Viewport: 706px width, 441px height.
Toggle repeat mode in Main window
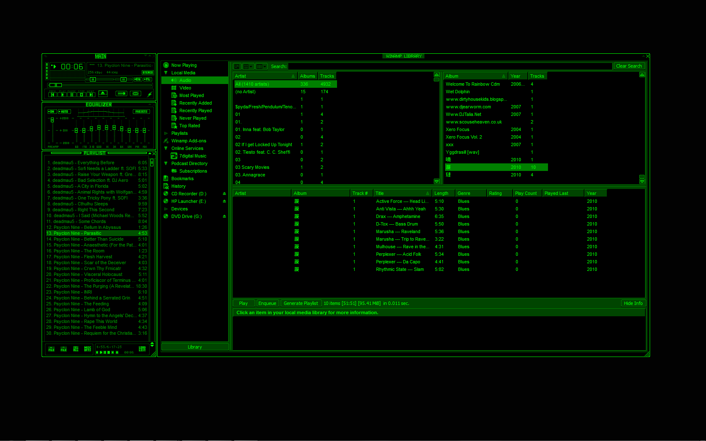click(x=136, y=93)
